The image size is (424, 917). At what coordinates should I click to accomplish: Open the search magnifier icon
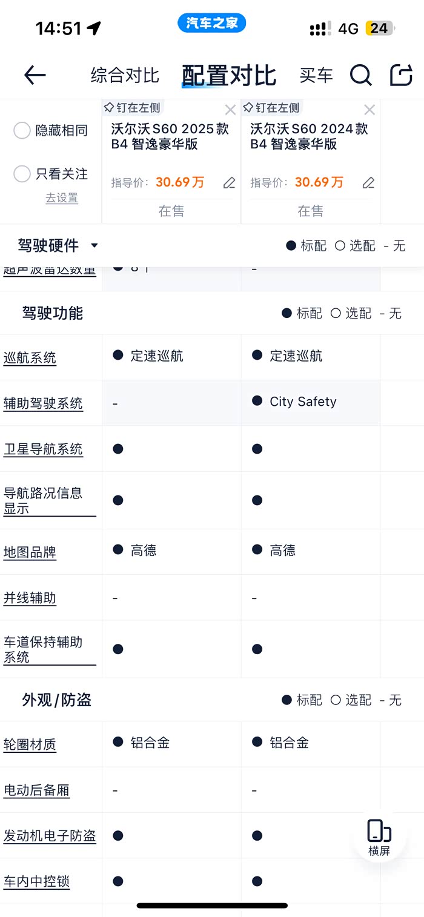click(x=360, y=75)
